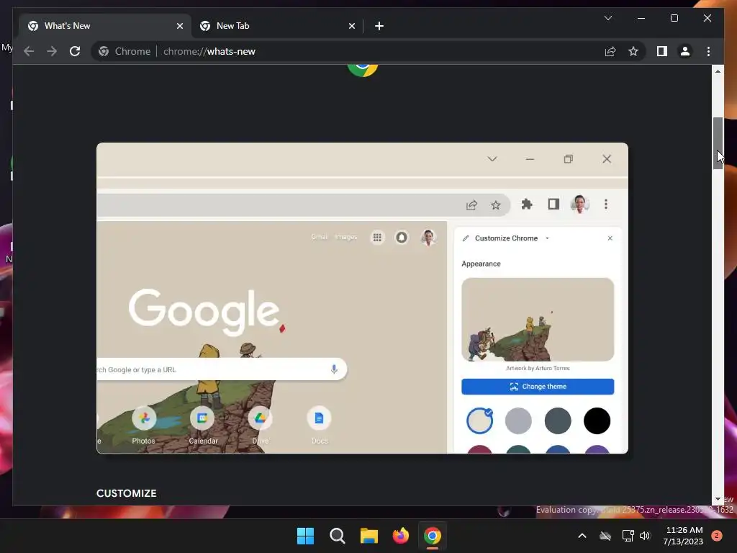Open the clock and date panel

point(684,536)
